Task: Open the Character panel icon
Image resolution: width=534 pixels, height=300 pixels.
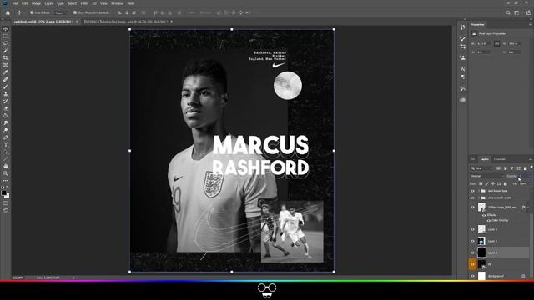Action: (x=462, y=69)
